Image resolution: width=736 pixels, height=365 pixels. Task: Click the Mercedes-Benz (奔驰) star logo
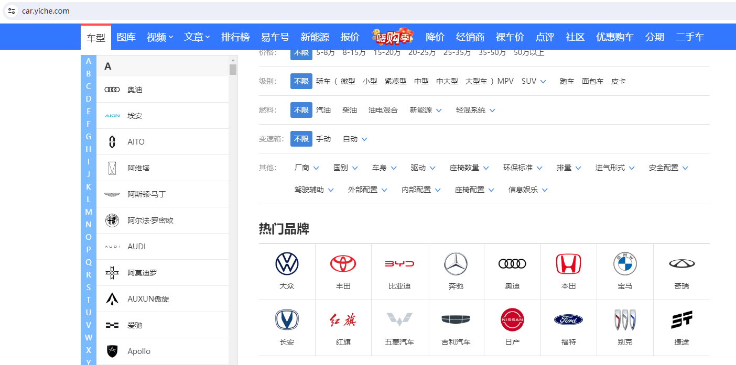pyautogui.click(x=456, y=263)
